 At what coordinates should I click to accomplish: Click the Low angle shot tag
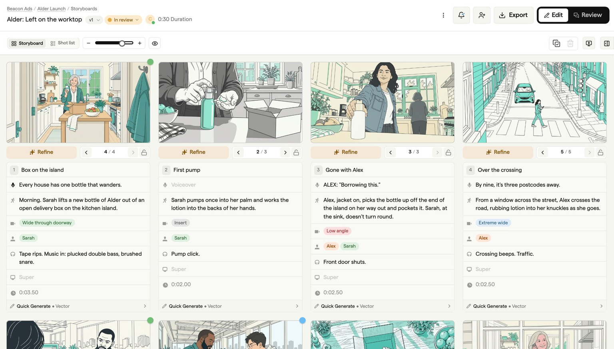(x=337, y=231)
